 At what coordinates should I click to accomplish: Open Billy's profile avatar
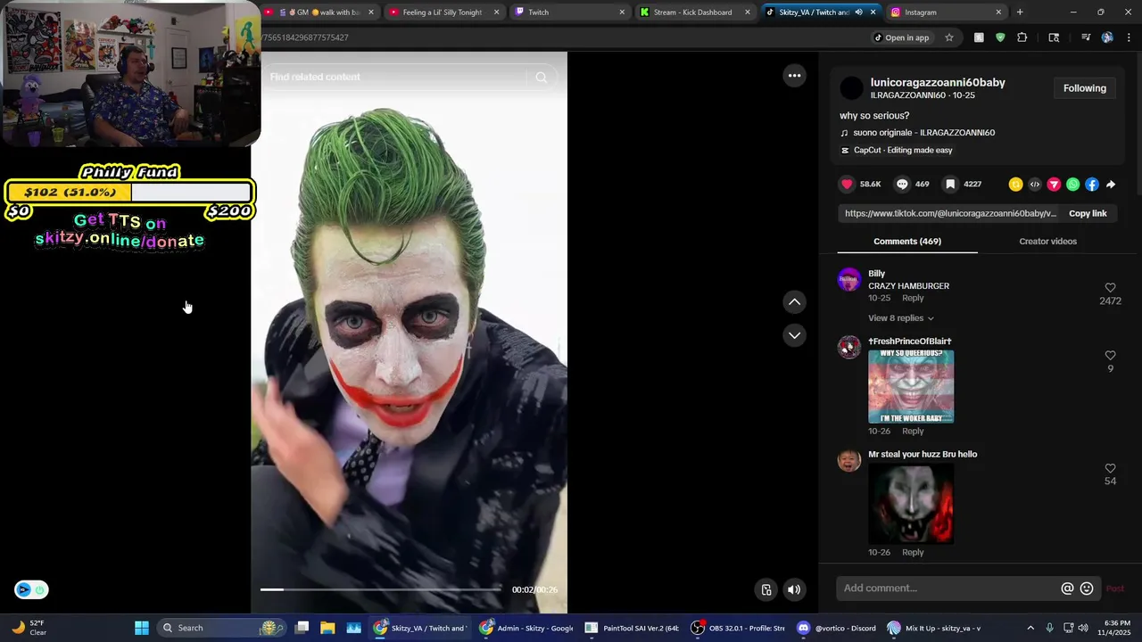click(x=849, y=279)
